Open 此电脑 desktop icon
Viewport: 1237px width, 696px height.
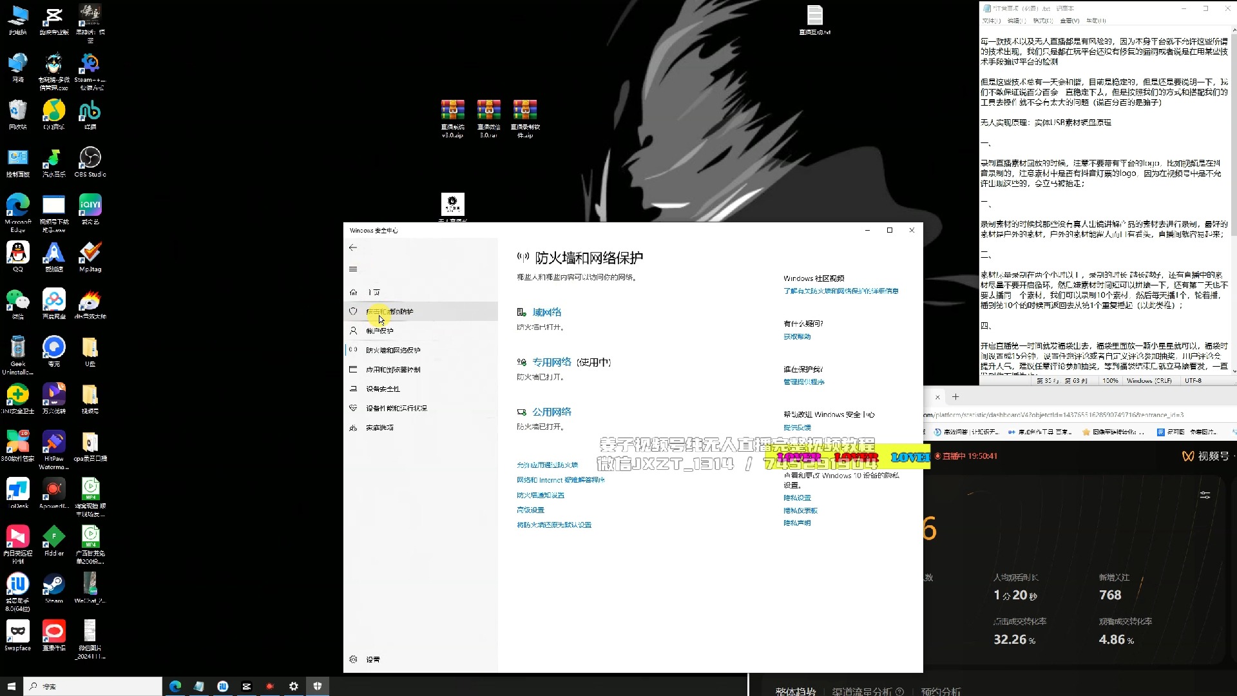18,20
